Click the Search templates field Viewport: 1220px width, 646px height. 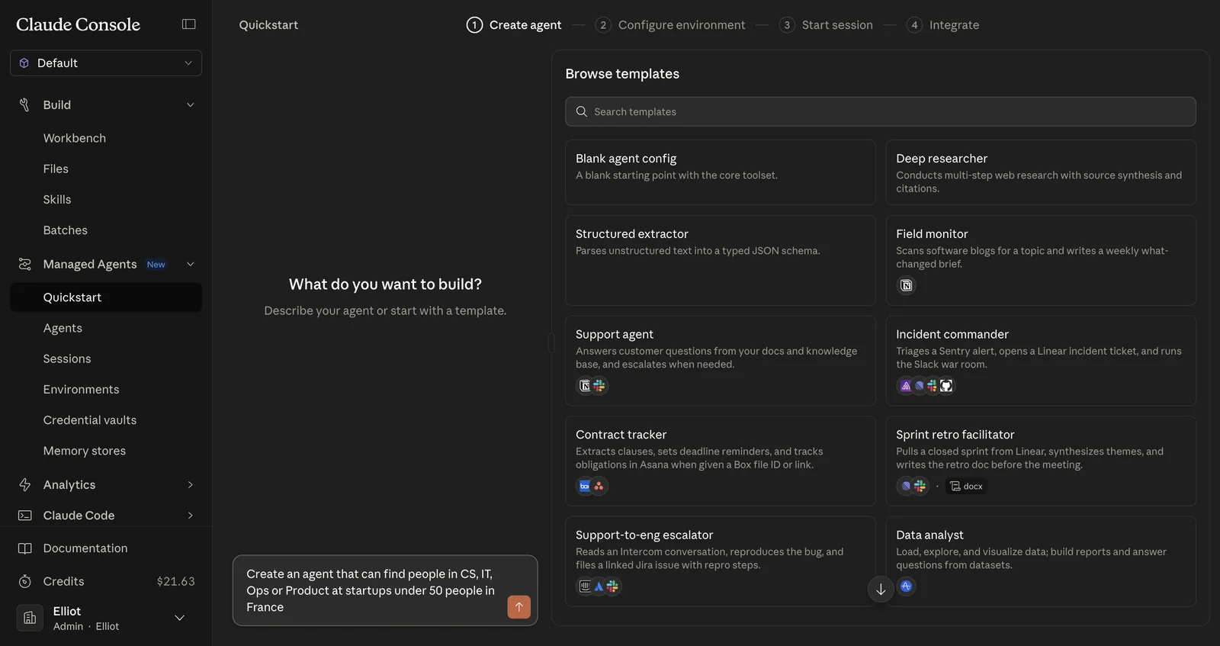pos(881,111)
